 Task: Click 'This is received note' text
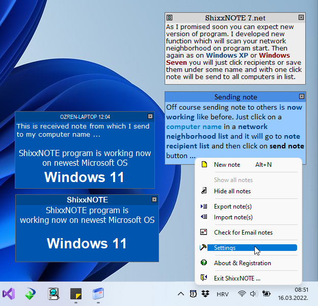pos(52,126)
